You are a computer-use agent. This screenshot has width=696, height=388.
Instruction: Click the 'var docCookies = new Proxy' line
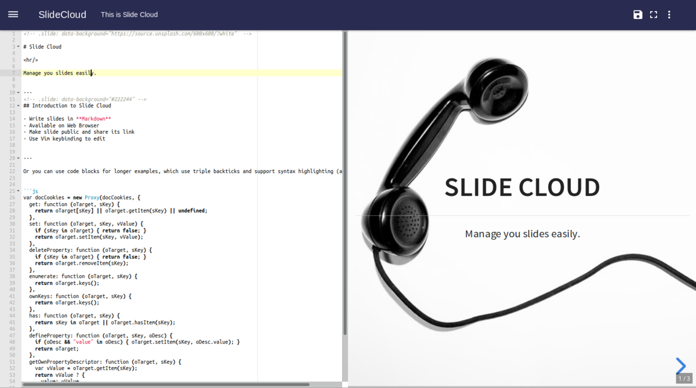[82, 197]
